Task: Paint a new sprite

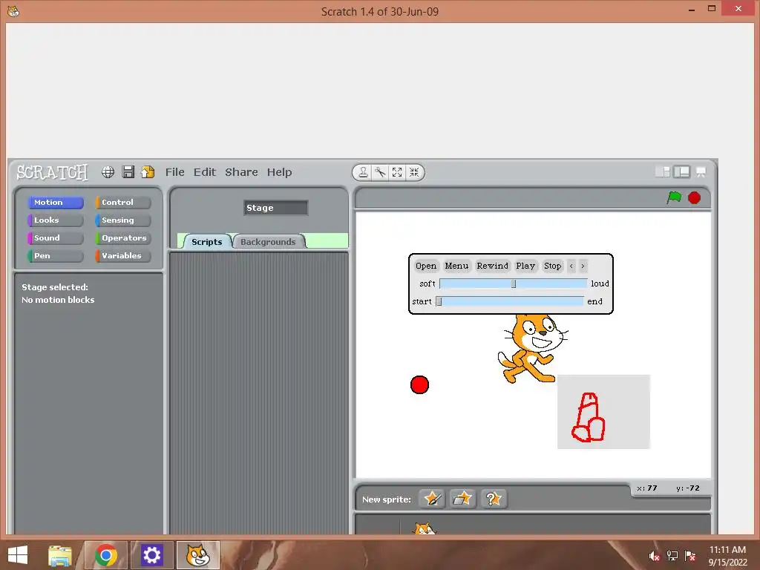Action: click(x=432, y=499)
